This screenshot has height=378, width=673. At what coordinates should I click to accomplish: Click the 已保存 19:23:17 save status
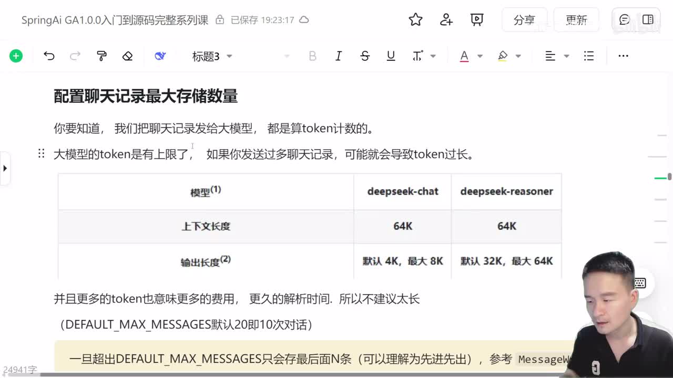click(x=262, y=20)
